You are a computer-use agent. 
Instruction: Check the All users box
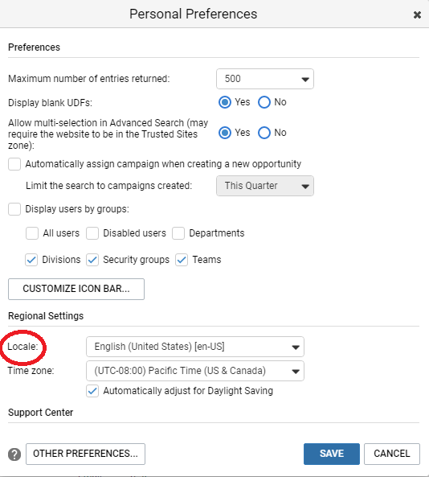(32, 233)
